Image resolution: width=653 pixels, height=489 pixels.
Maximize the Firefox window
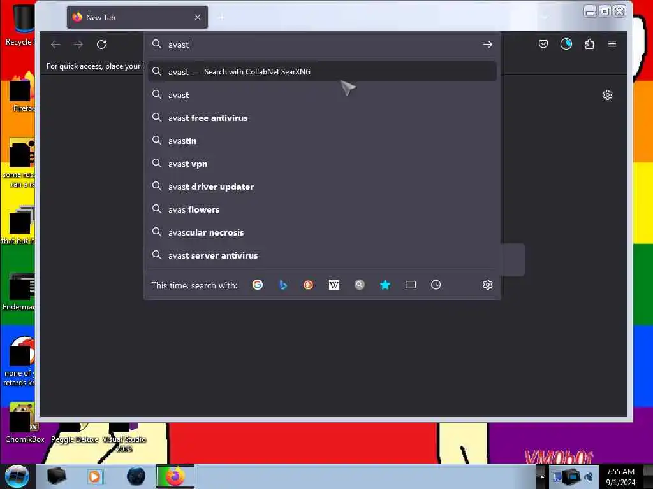[605, 11]
